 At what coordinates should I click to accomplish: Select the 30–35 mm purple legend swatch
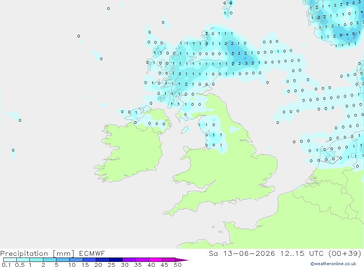click(x=129, y=260)
